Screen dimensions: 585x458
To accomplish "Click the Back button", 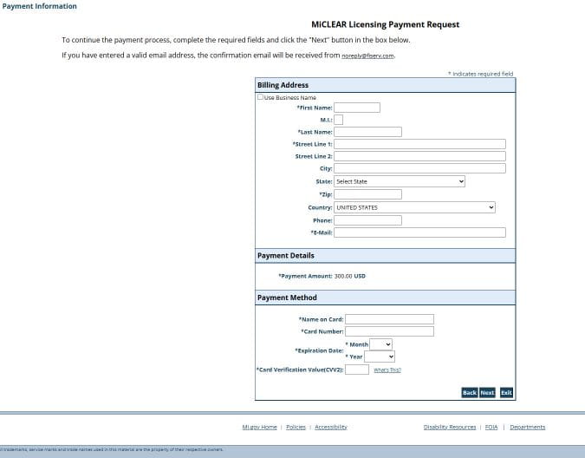I will (x=470, y=392).
